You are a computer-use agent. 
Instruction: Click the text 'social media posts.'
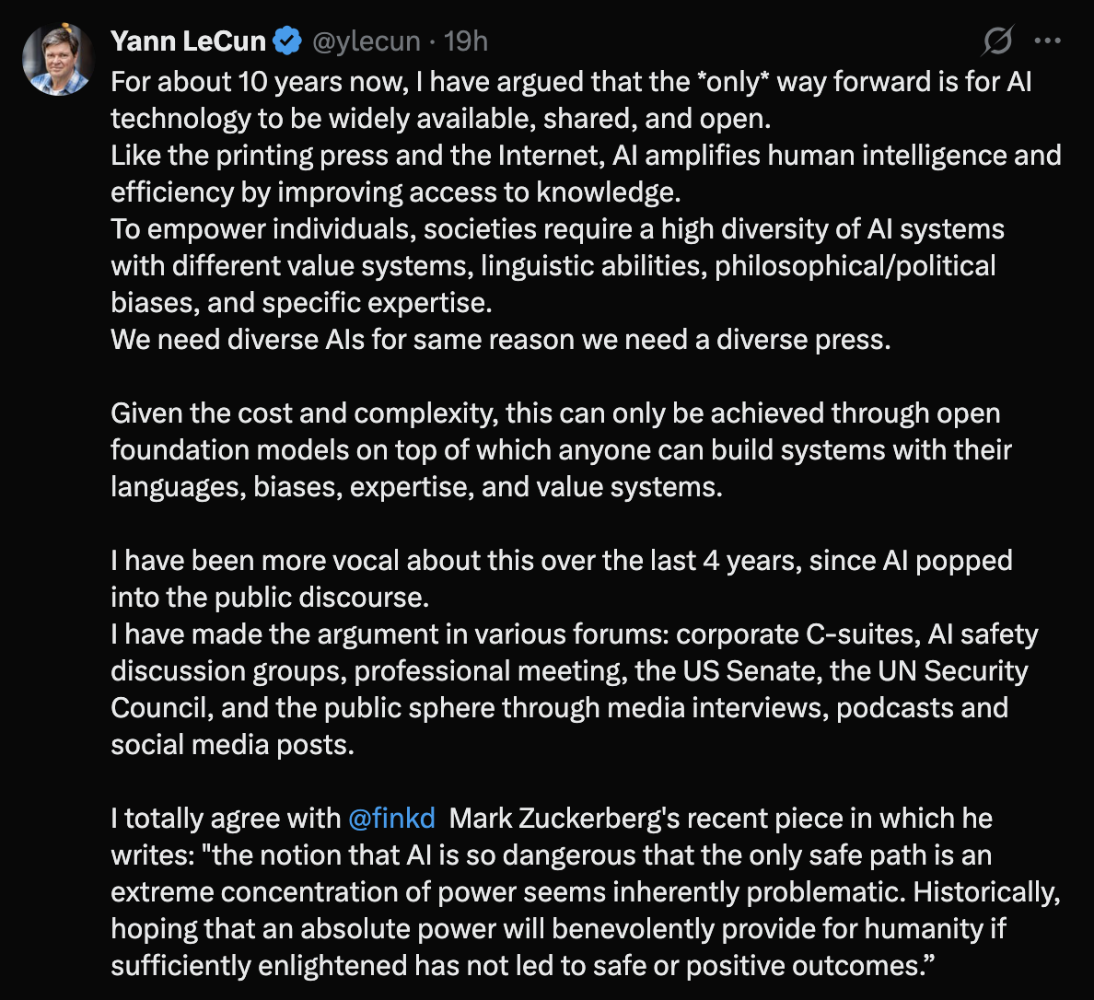point(233,745)
